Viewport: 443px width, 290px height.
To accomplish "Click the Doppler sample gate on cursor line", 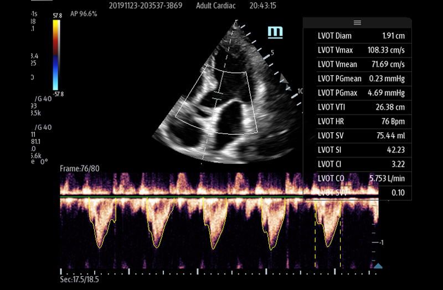I will click(218, 95).
